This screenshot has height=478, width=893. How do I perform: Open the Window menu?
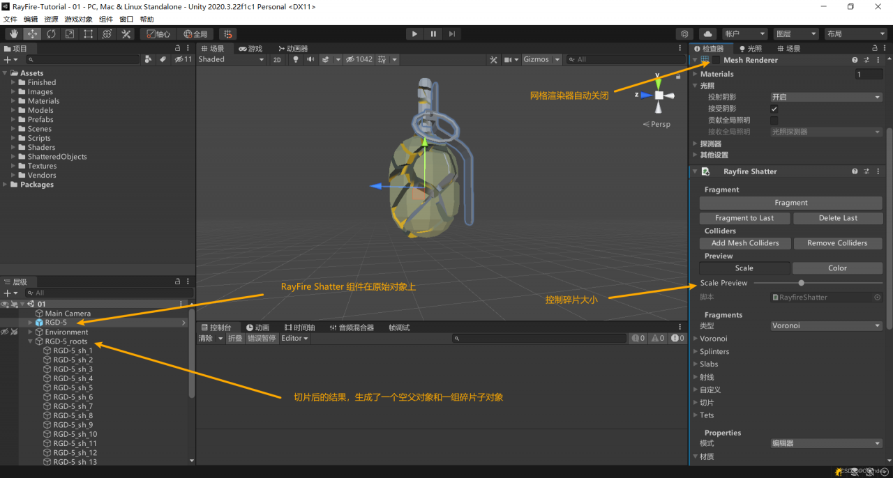point(126,20)
